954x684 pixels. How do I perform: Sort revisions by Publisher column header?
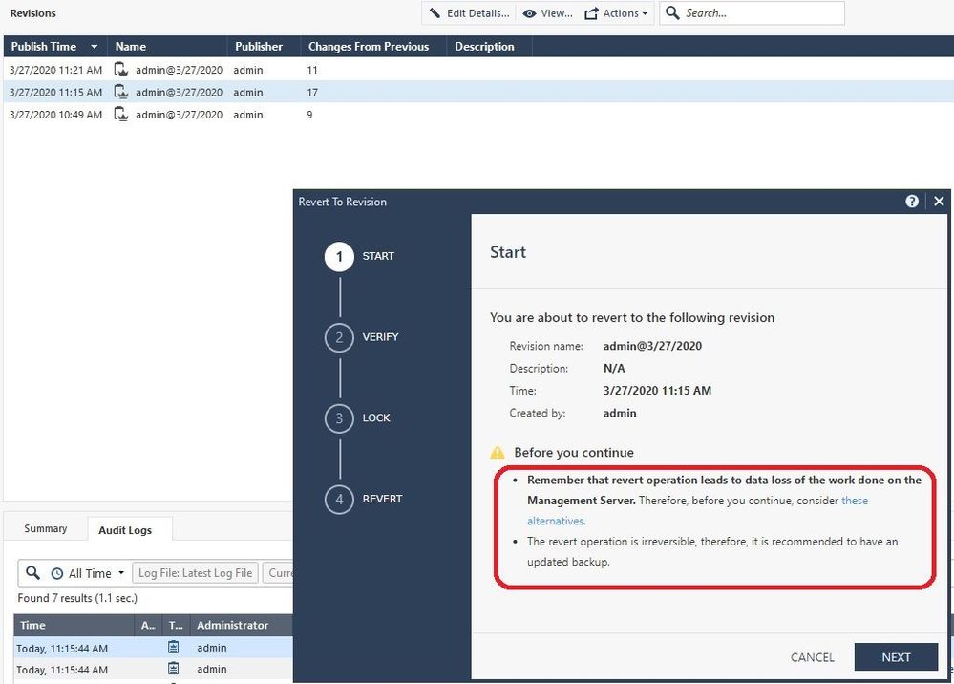[x=265, y=46]
